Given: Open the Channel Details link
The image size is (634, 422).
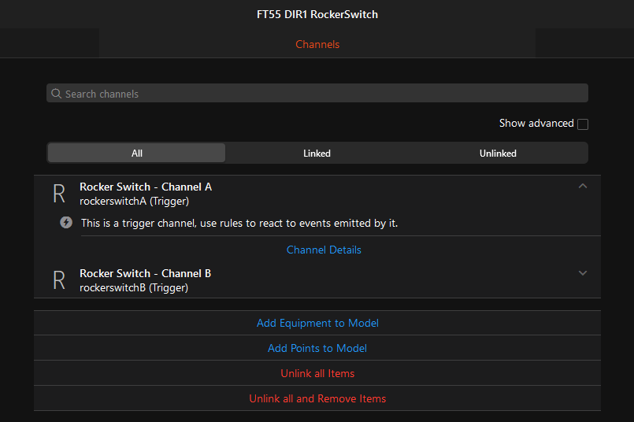Looking at the screenshot, I should (x=324, y=250).
